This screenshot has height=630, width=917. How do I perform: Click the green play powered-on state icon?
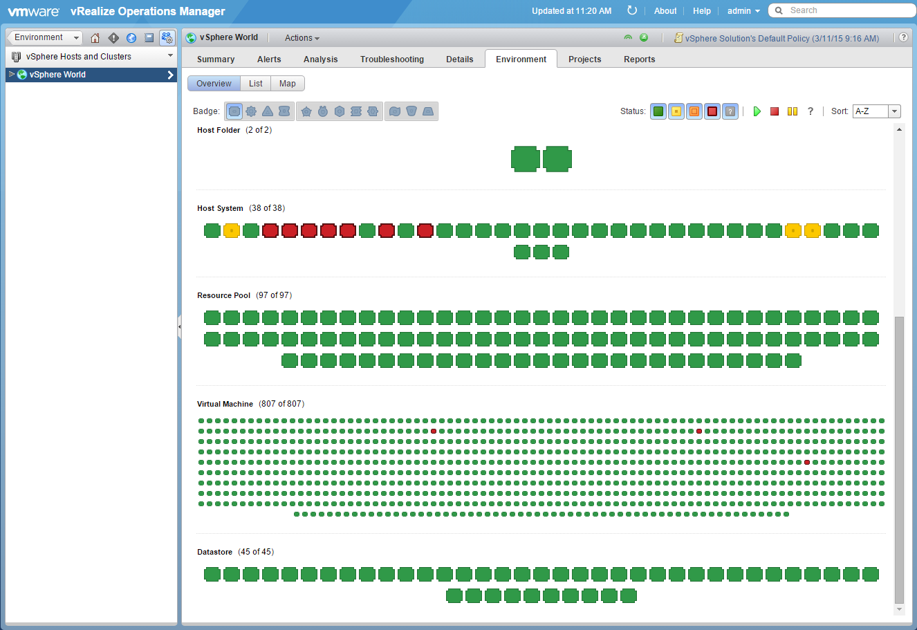coord(757,111)
